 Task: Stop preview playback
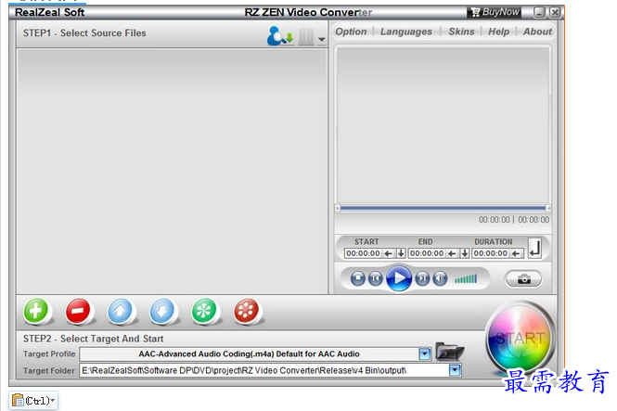click(358, 278)
